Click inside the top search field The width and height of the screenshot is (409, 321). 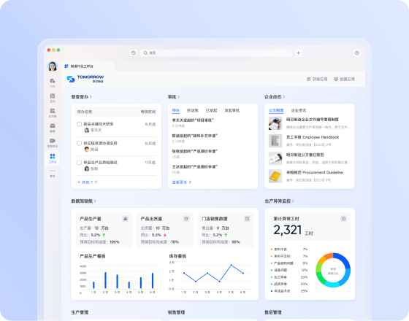pyautogui.click(x=215, y=53)
